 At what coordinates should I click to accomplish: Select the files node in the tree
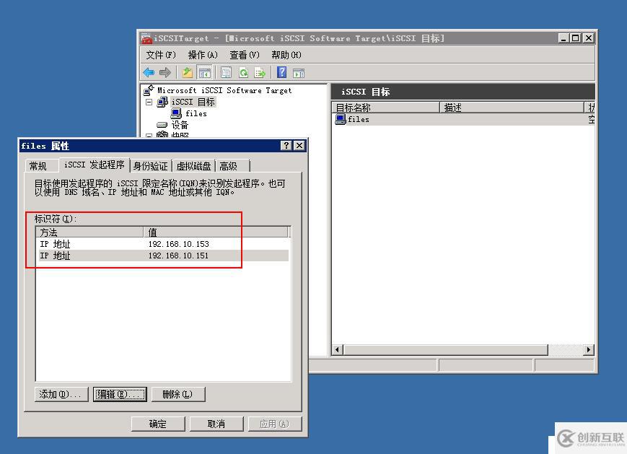196,113
